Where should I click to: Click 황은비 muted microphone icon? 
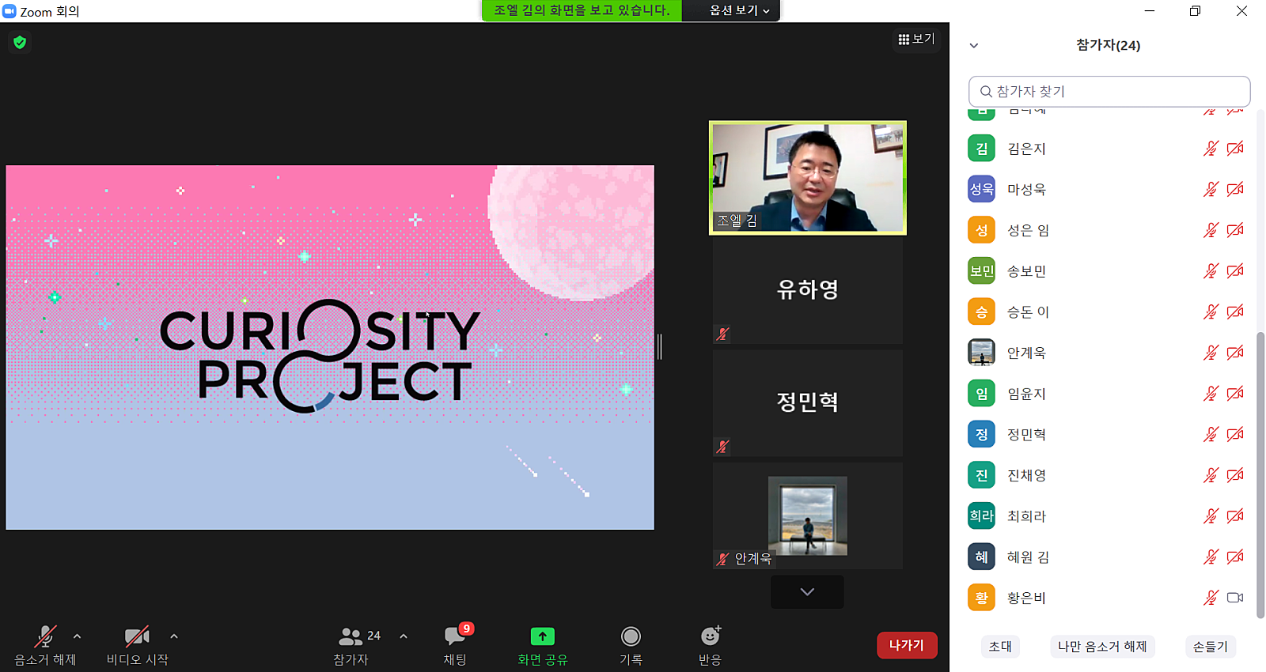(x=1211, y=598)
